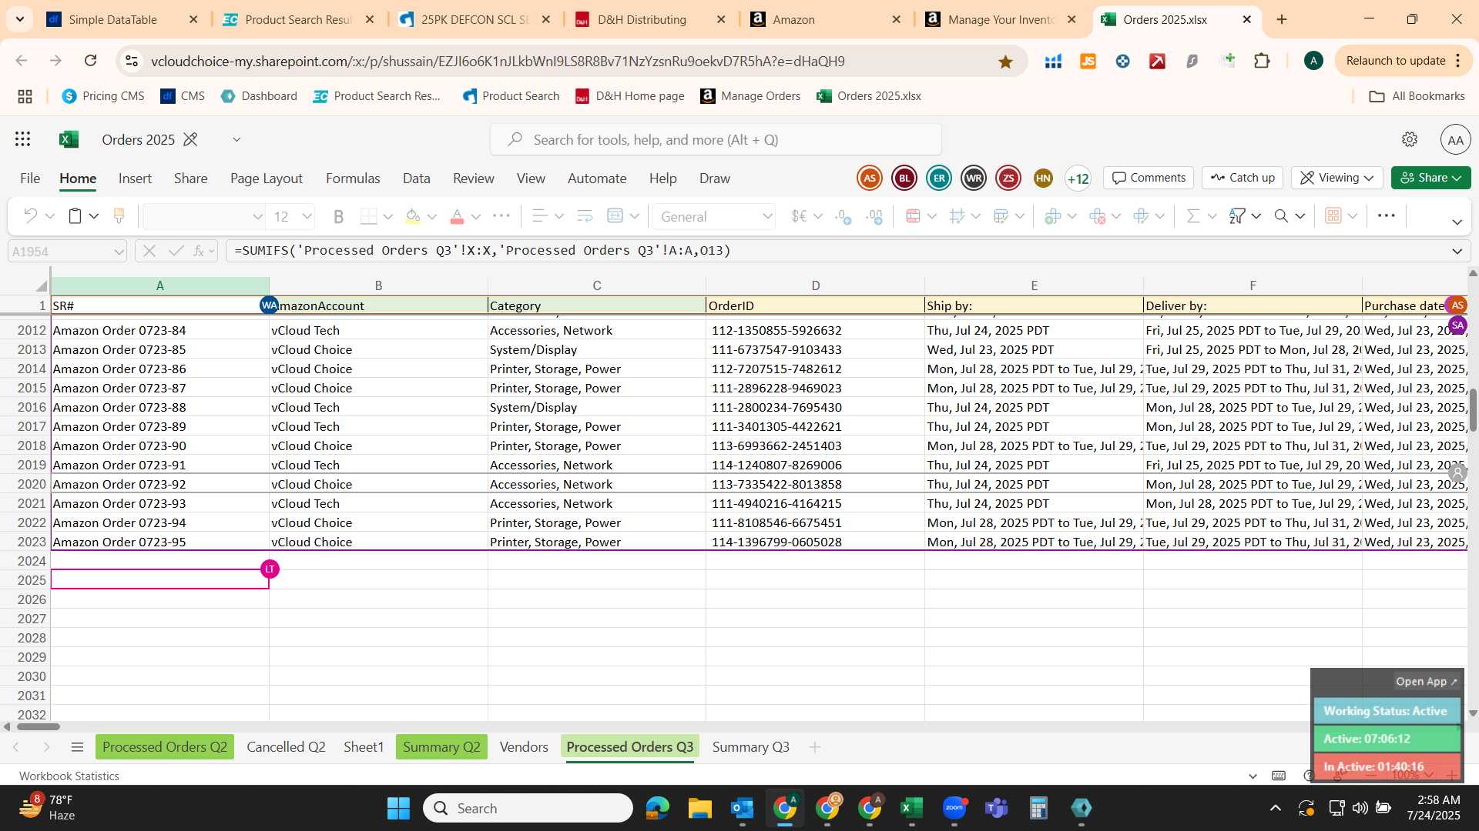Click the Add-ins grid icon

[1333, 216]
